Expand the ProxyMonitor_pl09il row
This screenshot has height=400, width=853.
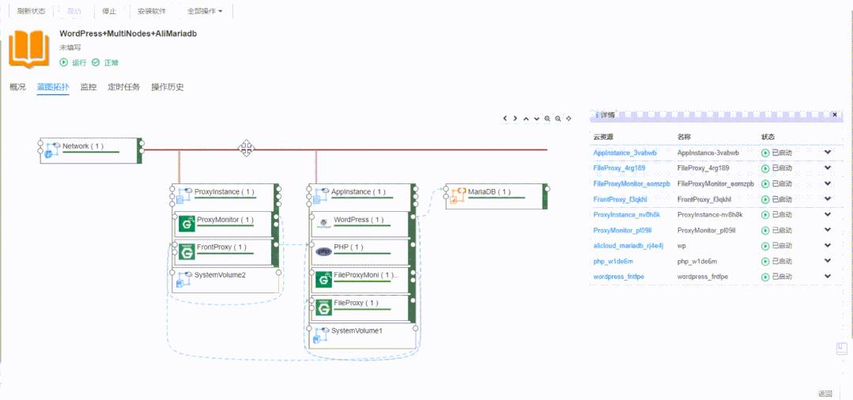coord(828,230)
